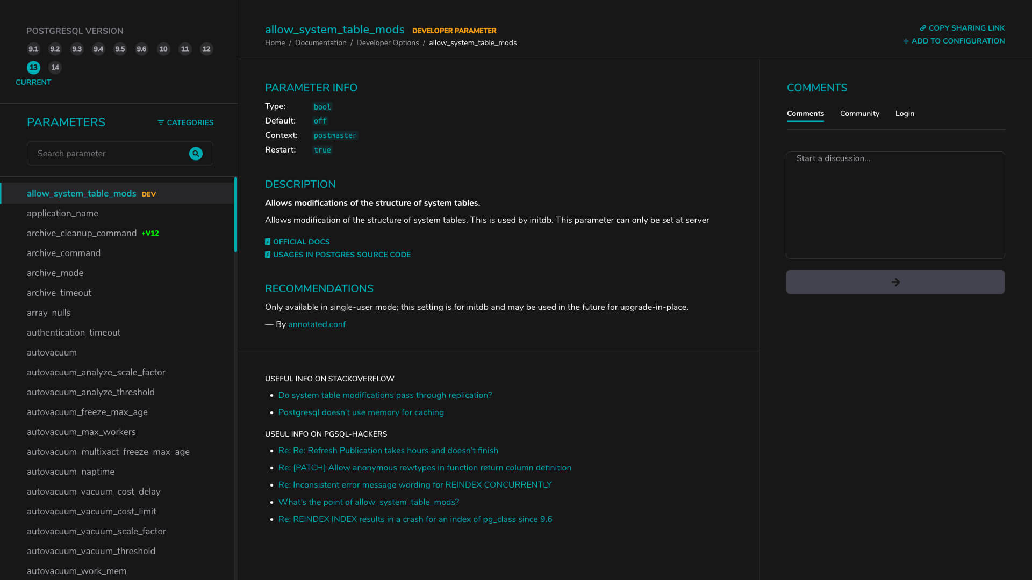Click the Add to Configuration plus icon
The width and height of the screenshot is (1032, 580).
(906, 41)
